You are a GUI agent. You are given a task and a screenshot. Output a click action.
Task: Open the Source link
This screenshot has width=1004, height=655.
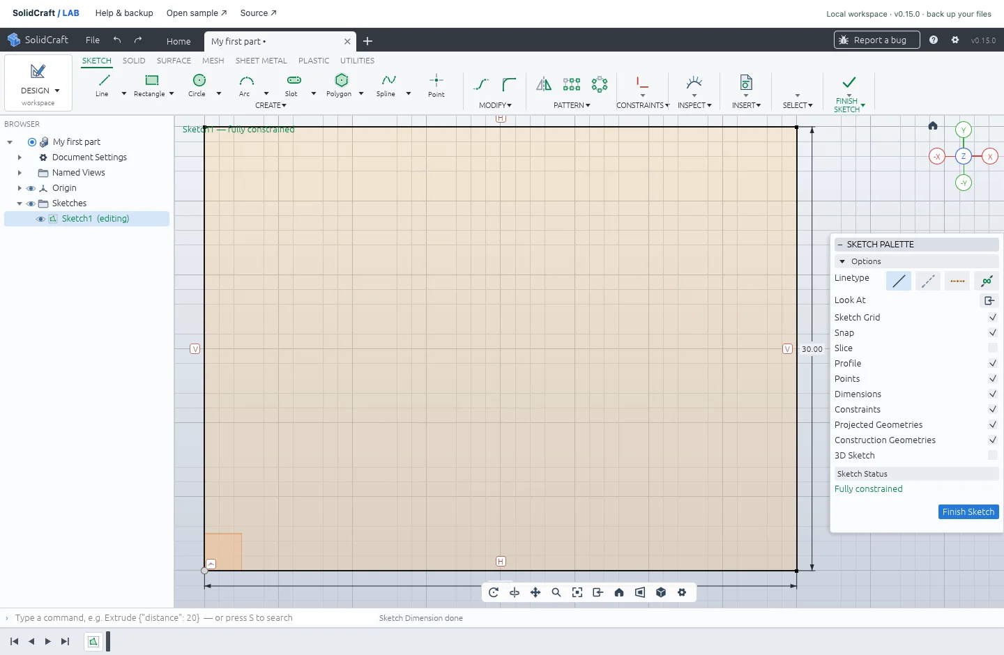click(x=258, y=13)
